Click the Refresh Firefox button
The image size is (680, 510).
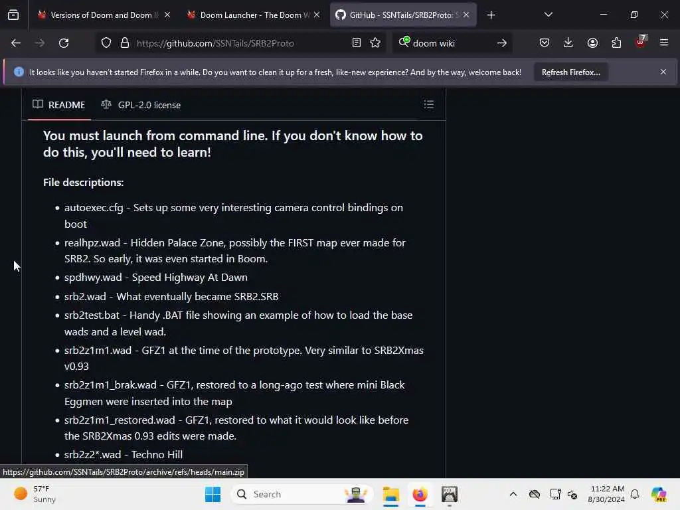pos(570,72)
